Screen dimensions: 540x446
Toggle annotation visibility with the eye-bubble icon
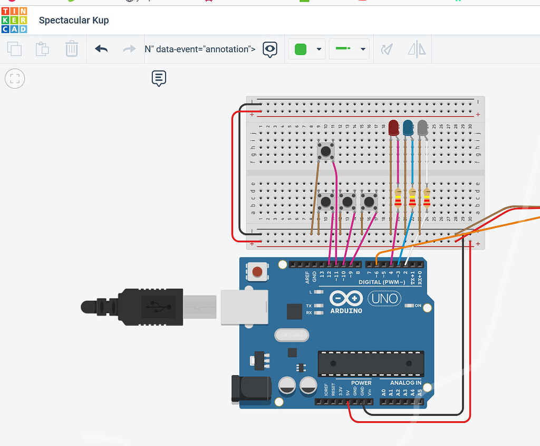(270, 49)
